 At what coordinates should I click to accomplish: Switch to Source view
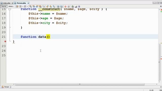(4, 6)
